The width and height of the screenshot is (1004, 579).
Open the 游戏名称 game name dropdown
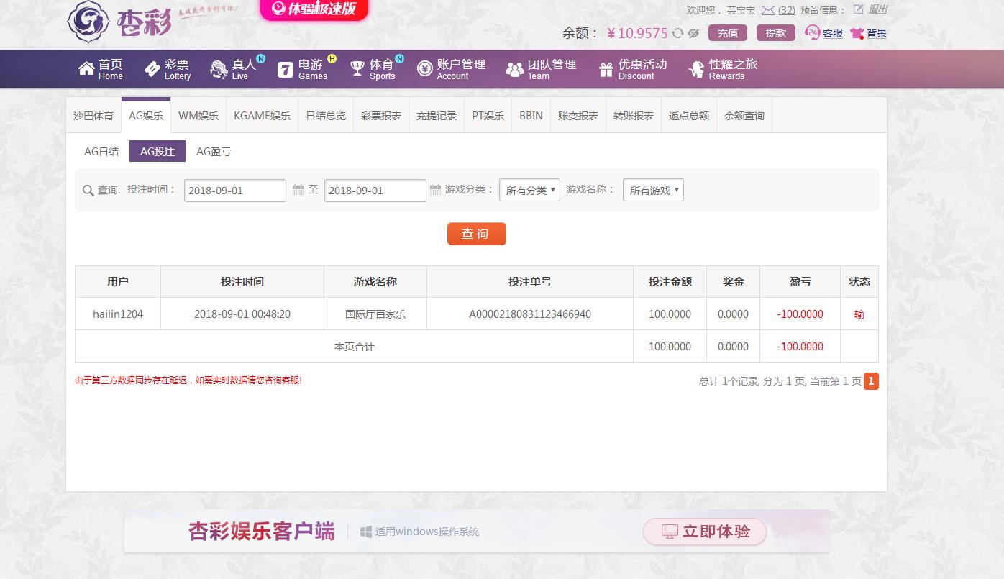pyautogui.click(x=652, y=190)
